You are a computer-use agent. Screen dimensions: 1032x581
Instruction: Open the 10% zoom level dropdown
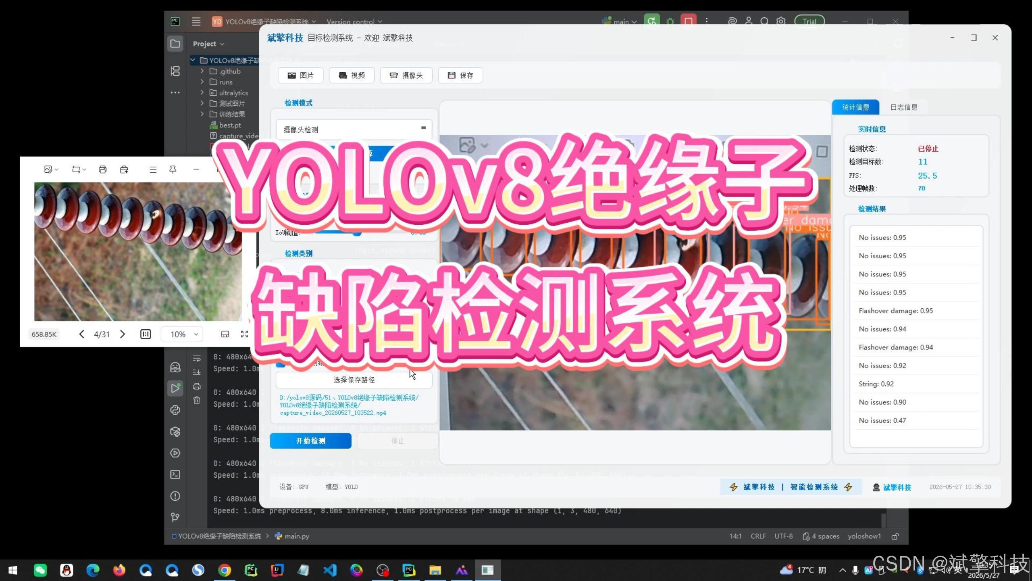click(182, 334)
